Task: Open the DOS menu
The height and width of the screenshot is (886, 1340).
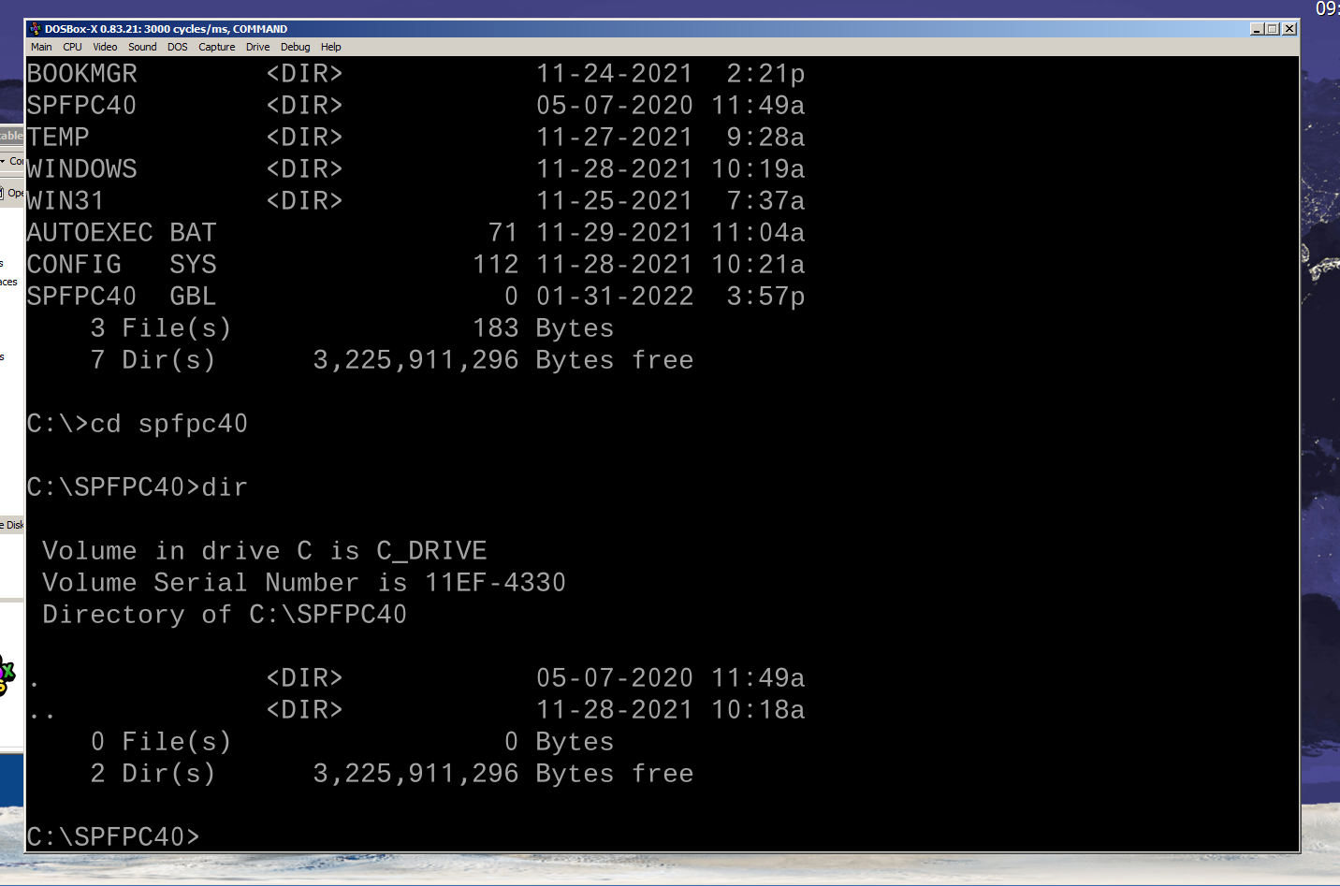Action: tap(177, 47)
